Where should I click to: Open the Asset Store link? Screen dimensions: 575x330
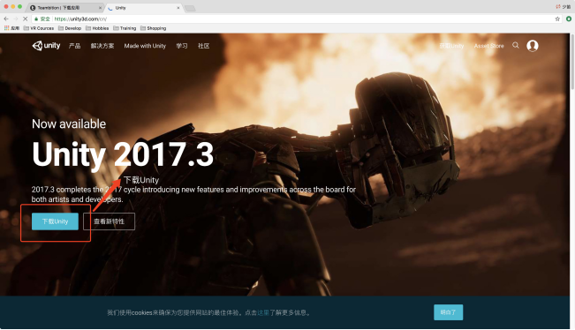pyautogui.click(x=488, y=46)
